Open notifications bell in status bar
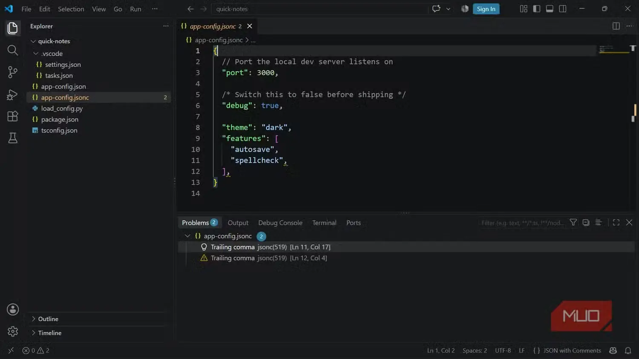639x359 pixels. (628, 350)
